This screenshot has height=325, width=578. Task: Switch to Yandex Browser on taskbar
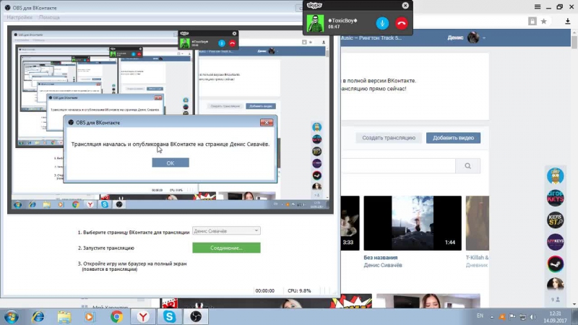pos(143,317)
